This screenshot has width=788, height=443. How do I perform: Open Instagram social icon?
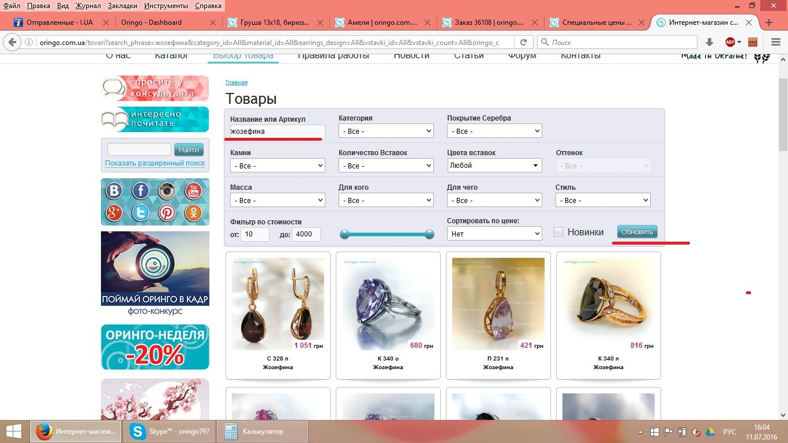tap(167, 190)
